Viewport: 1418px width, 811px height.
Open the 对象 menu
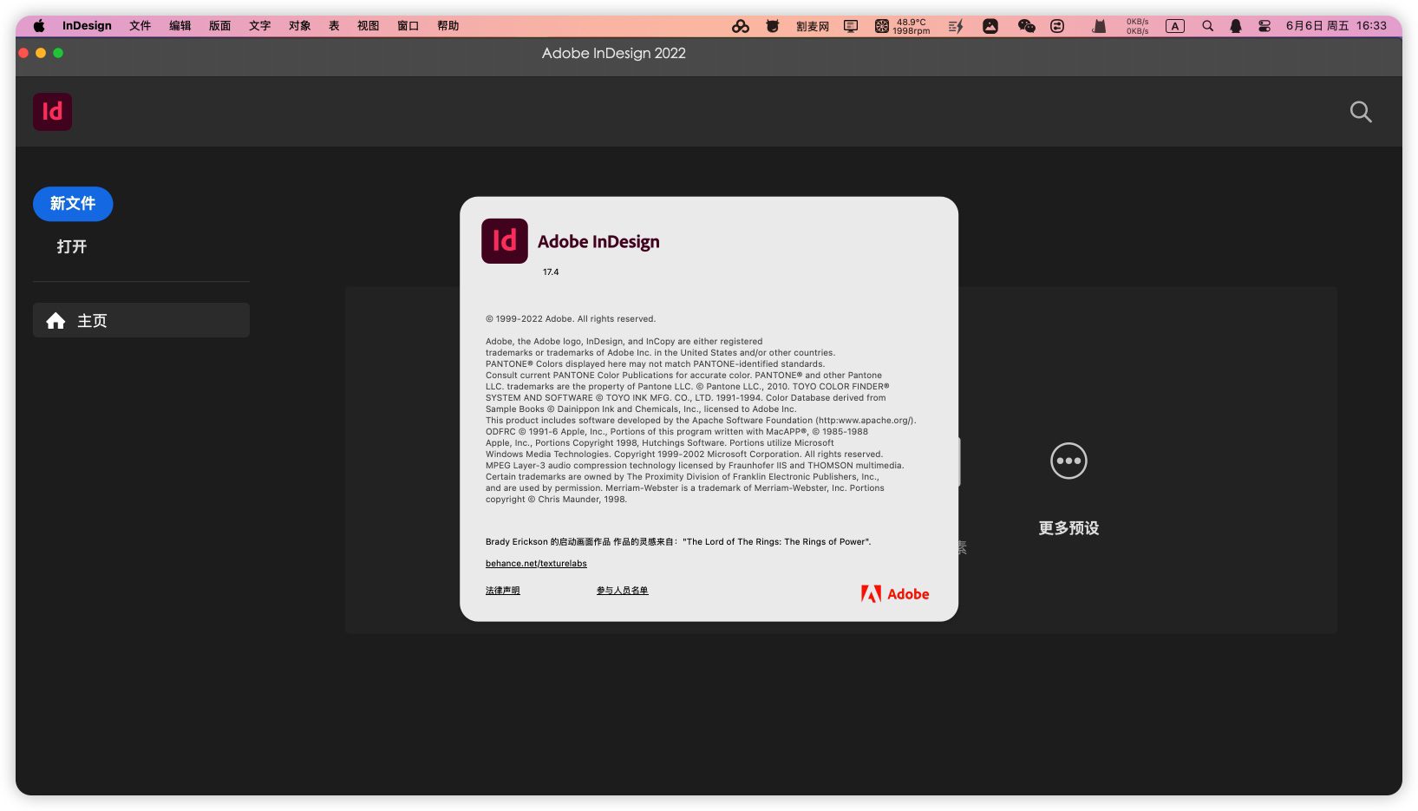(299, 26)
